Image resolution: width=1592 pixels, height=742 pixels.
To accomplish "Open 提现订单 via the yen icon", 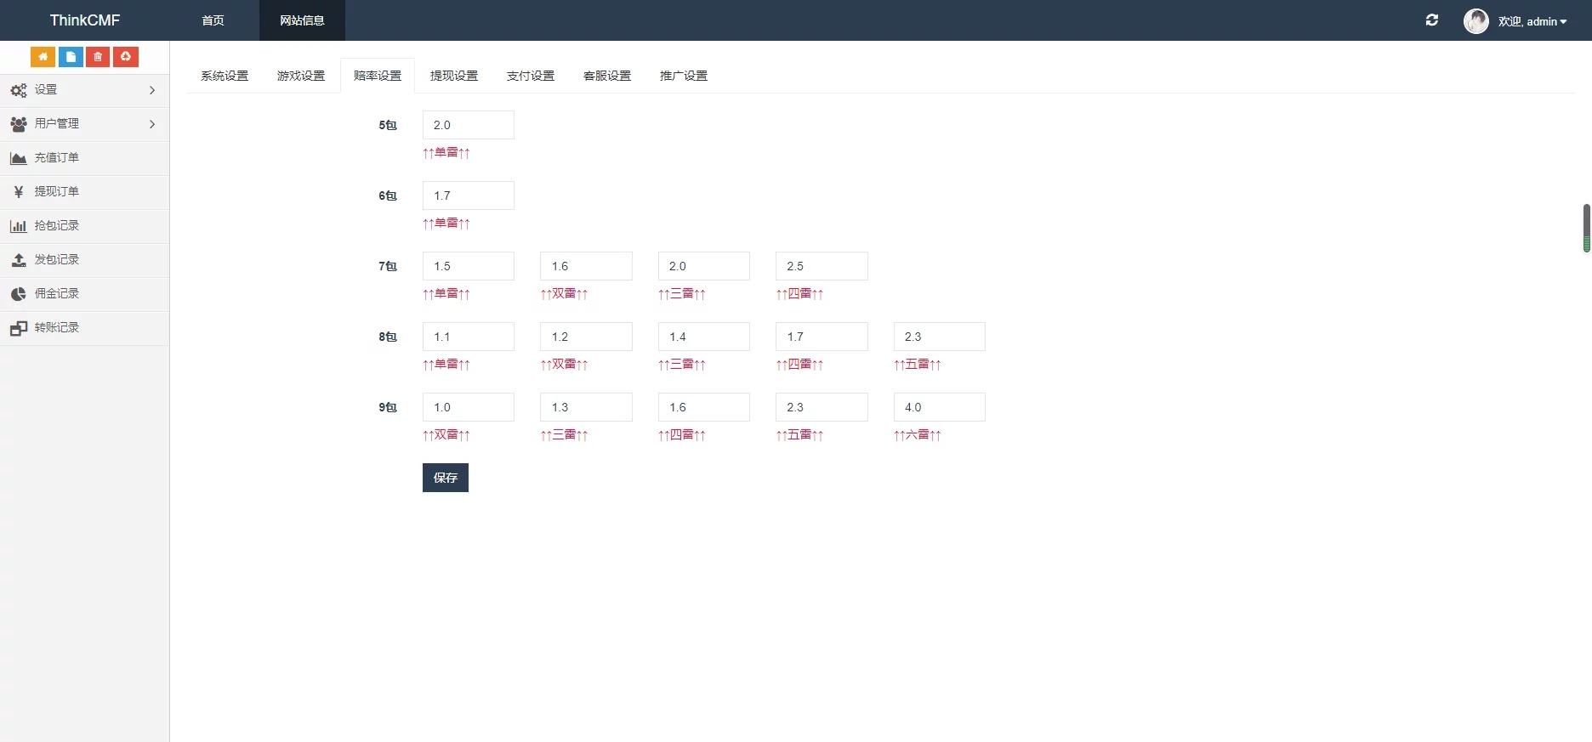I will [19, 192].
